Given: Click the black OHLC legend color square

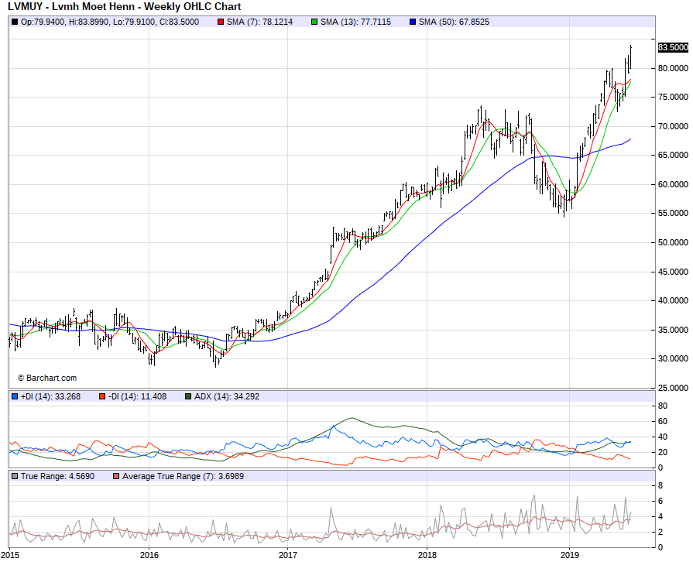Looking at the screenshot, I should [x=15, y=22].
